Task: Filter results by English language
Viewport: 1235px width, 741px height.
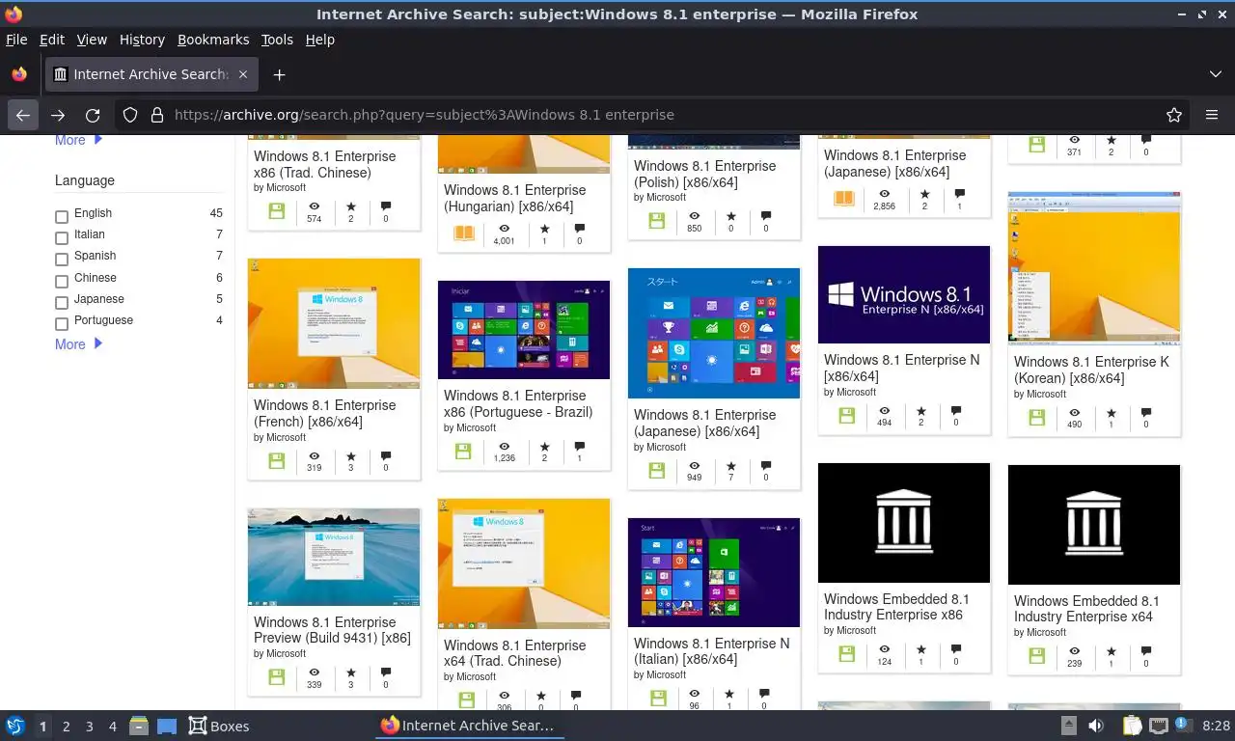Action: (x=62, y=217)
